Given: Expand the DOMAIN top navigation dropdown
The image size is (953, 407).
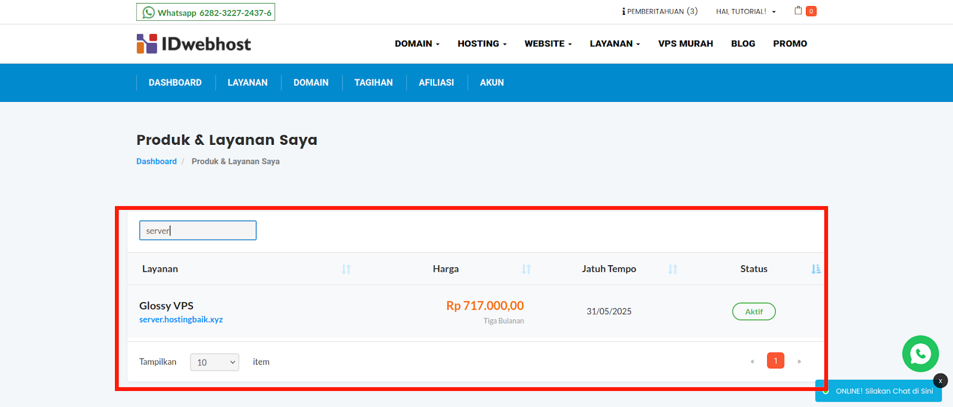Looking at the screenshot, I should (417, 44).
